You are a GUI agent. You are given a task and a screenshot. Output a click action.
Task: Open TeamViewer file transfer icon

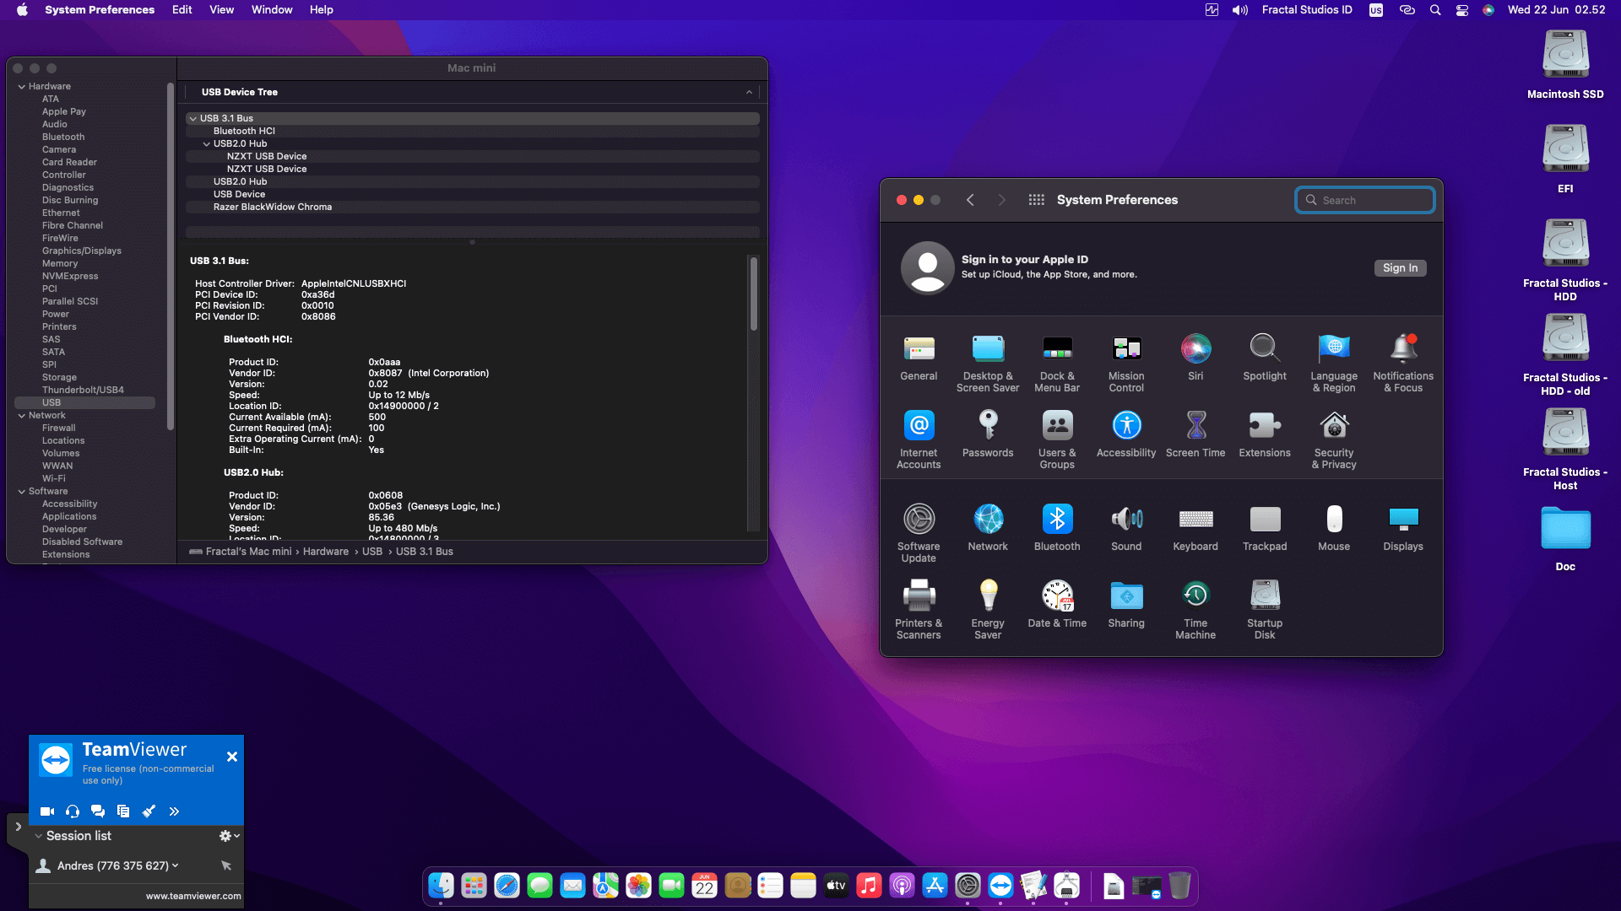[x=123, y=811]
